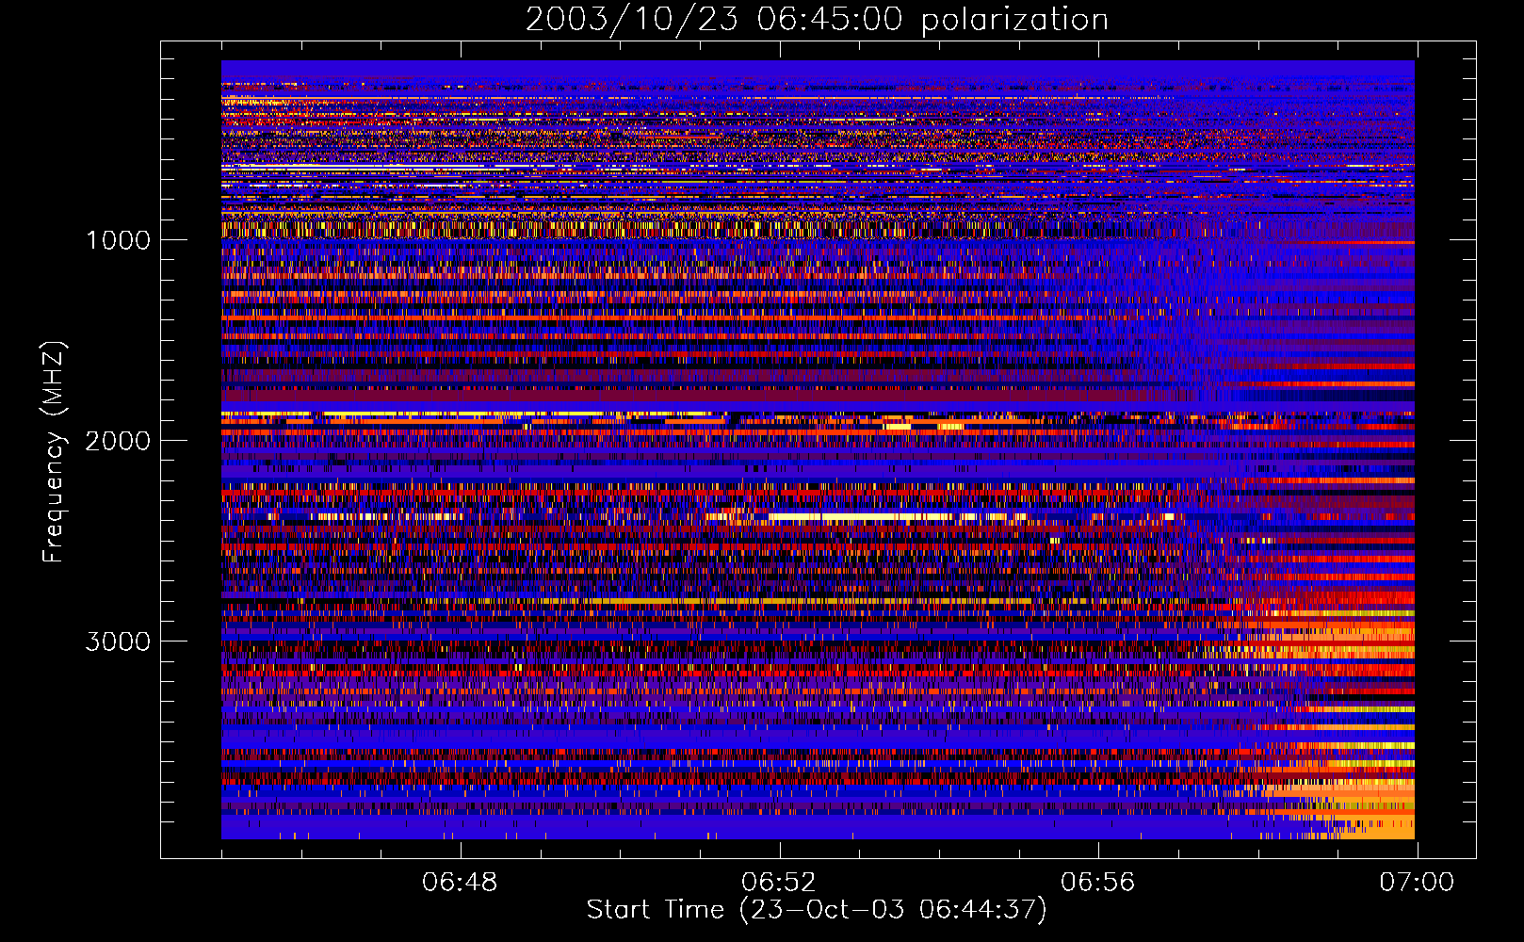Image resolution: width=1524 pixels, height=942 pixels.
Task: Click the "06:56" time tick label
Action: coord(1098,883)
